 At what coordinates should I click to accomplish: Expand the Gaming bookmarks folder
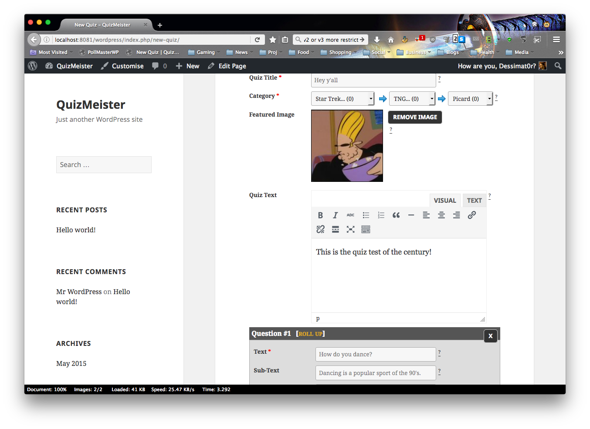pyautogui.click(x=204, y=52)
